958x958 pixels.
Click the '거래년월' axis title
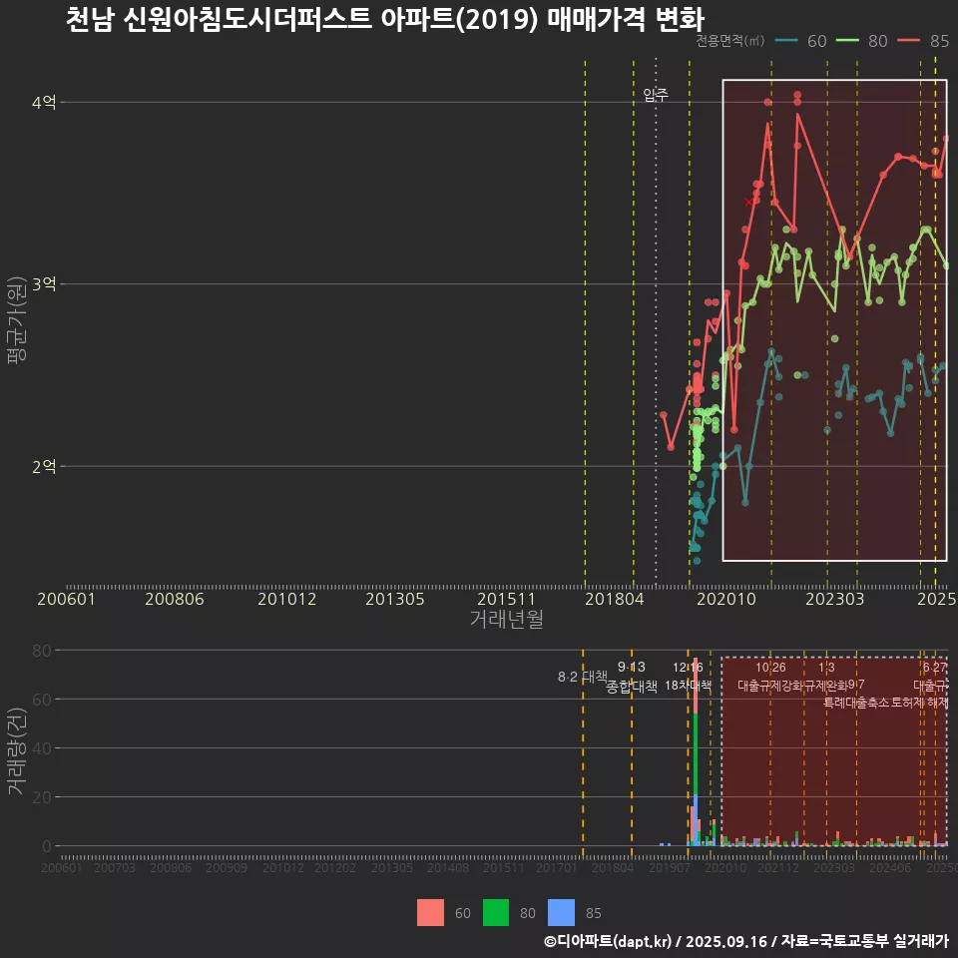click(x=507, y=619)
